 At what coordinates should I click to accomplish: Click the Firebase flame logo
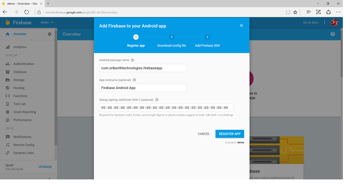pyautogui.click(x=8, y=22)
